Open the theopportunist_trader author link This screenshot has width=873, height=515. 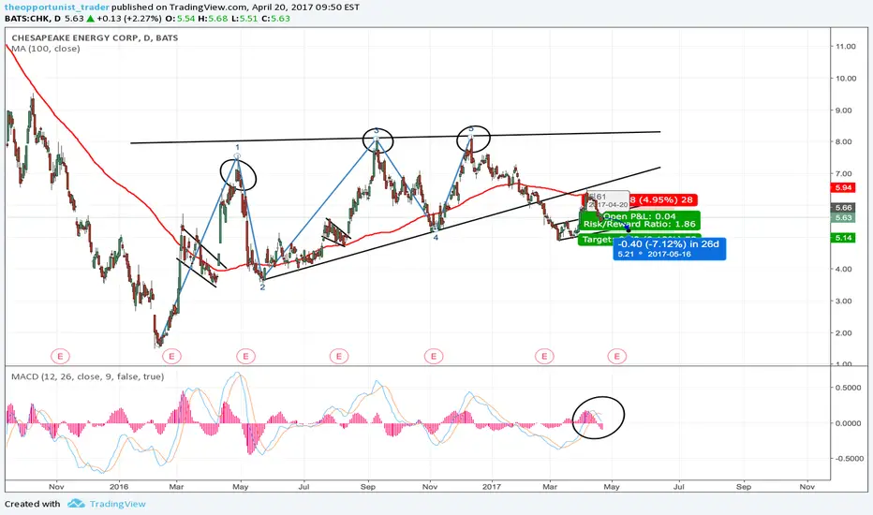pos(57,7)
